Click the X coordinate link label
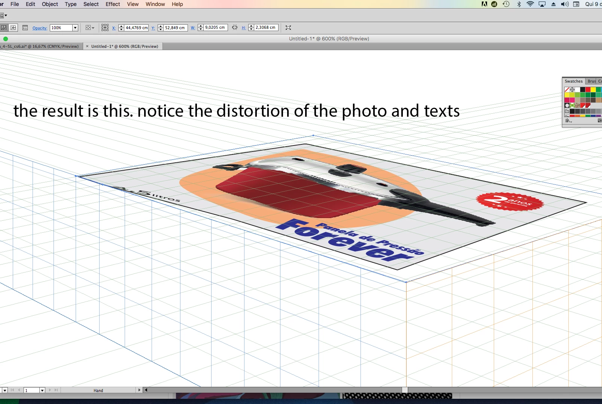This screenshot has width=602, height=404. 114,28
